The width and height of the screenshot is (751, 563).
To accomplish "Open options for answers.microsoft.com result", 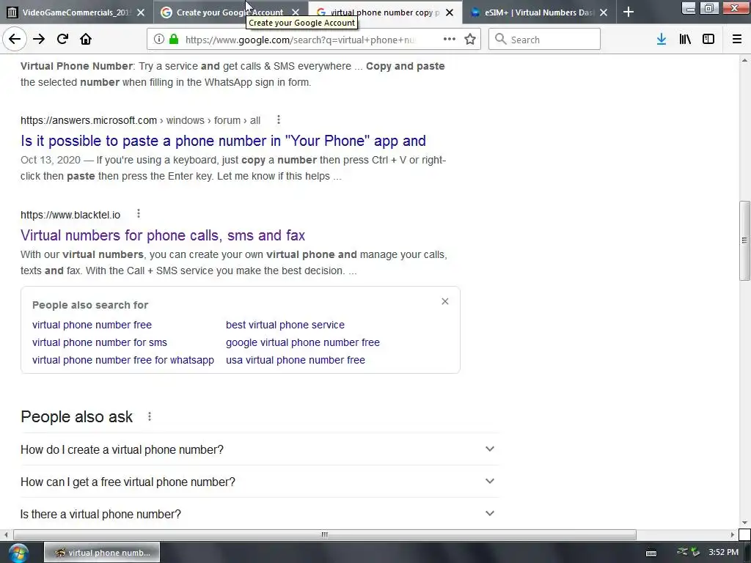I will [x=278, y=119].
